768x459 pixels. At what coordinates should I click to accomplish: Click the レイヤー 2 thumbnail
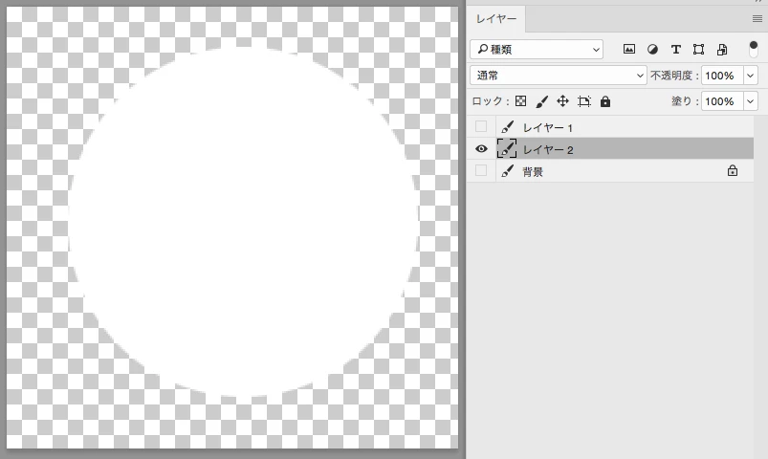507,148
